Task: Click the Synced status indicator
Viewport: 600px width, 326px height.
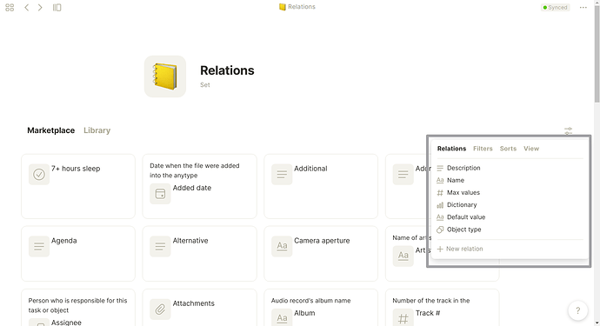Action: (555, 7)
